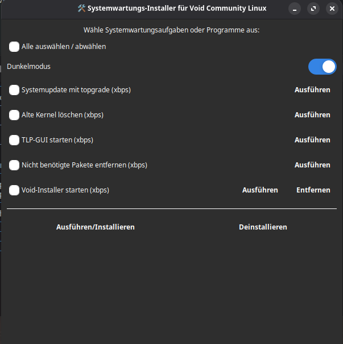Image resolution: width=343 pixels, height=344 pixels.
Task: Click Ausführen for Nicht benötigte Pakete entfernen
Action: tap(312, 165)
